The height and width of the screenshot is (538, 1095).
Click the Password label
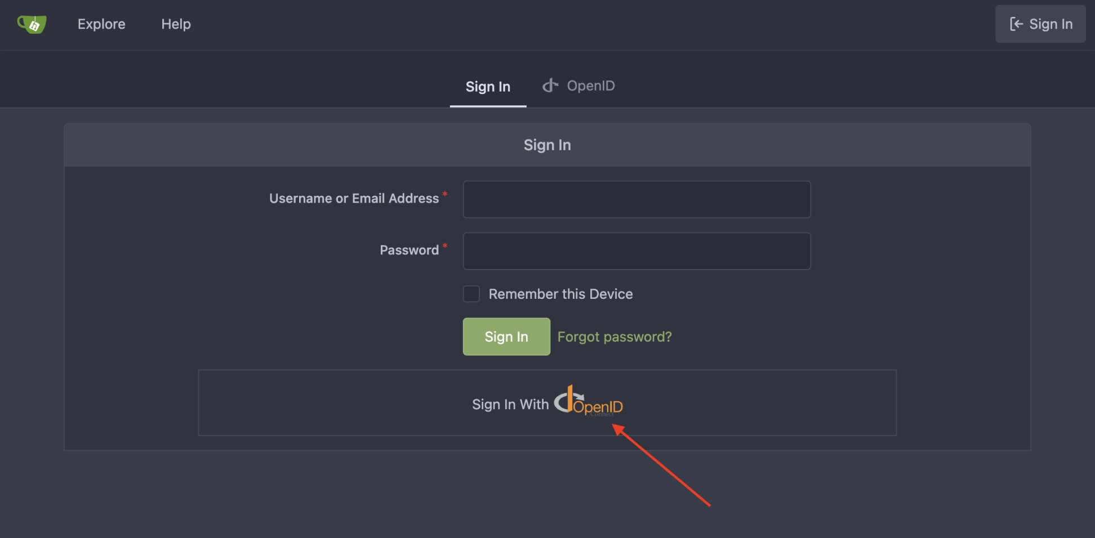(x=409, y=250)
